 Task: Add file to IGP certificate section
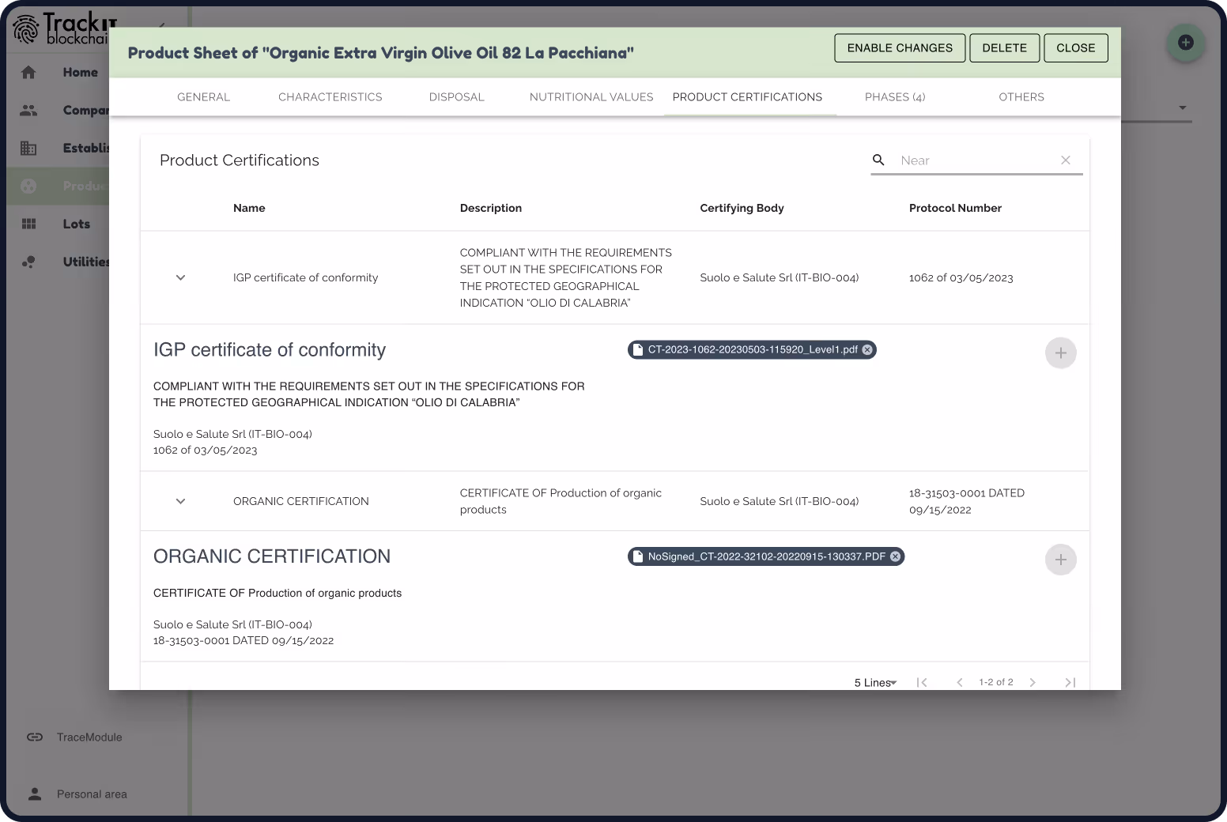coord(1061,353)
